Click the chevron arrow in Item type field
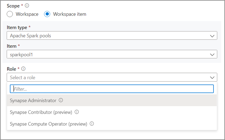The height and width of the screenshot is (140, 225). pyautogui.click(x=212, y=35)
